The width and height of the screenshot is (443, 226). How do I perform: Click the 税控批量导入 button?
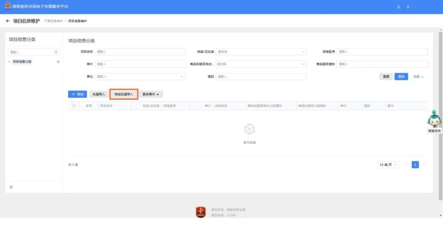click(x=123, y=94)
